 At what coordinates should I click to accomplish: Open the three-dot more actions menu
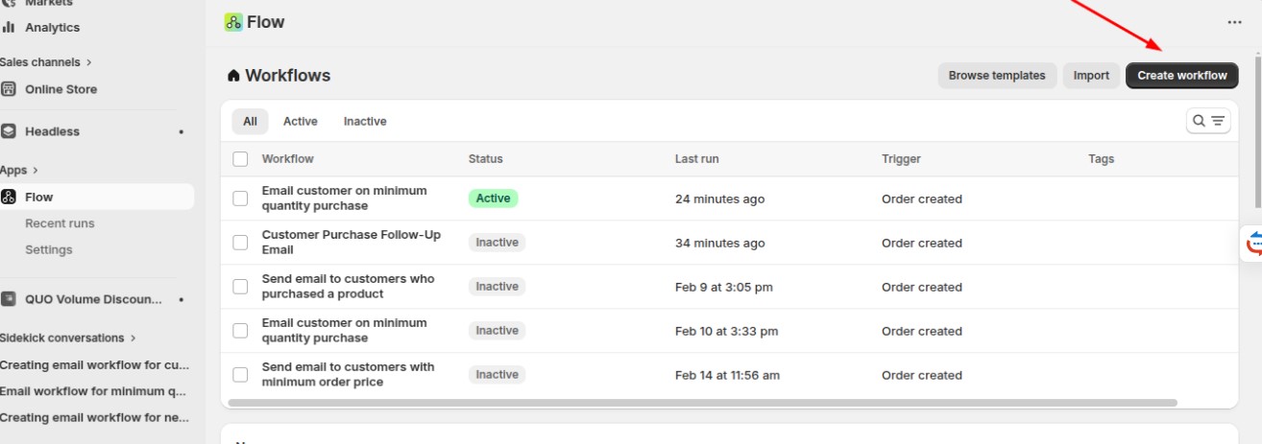point(1234,22)
